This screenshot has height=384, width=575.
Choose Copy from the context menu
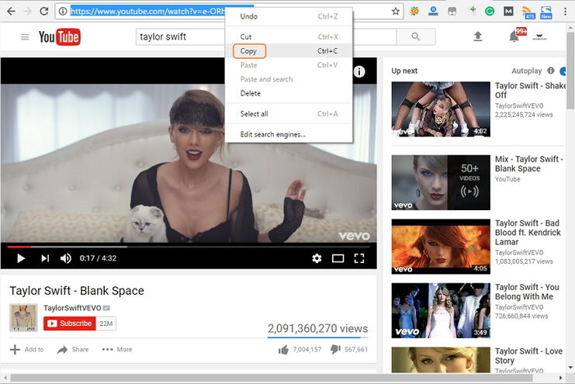[x=249, y=51]
